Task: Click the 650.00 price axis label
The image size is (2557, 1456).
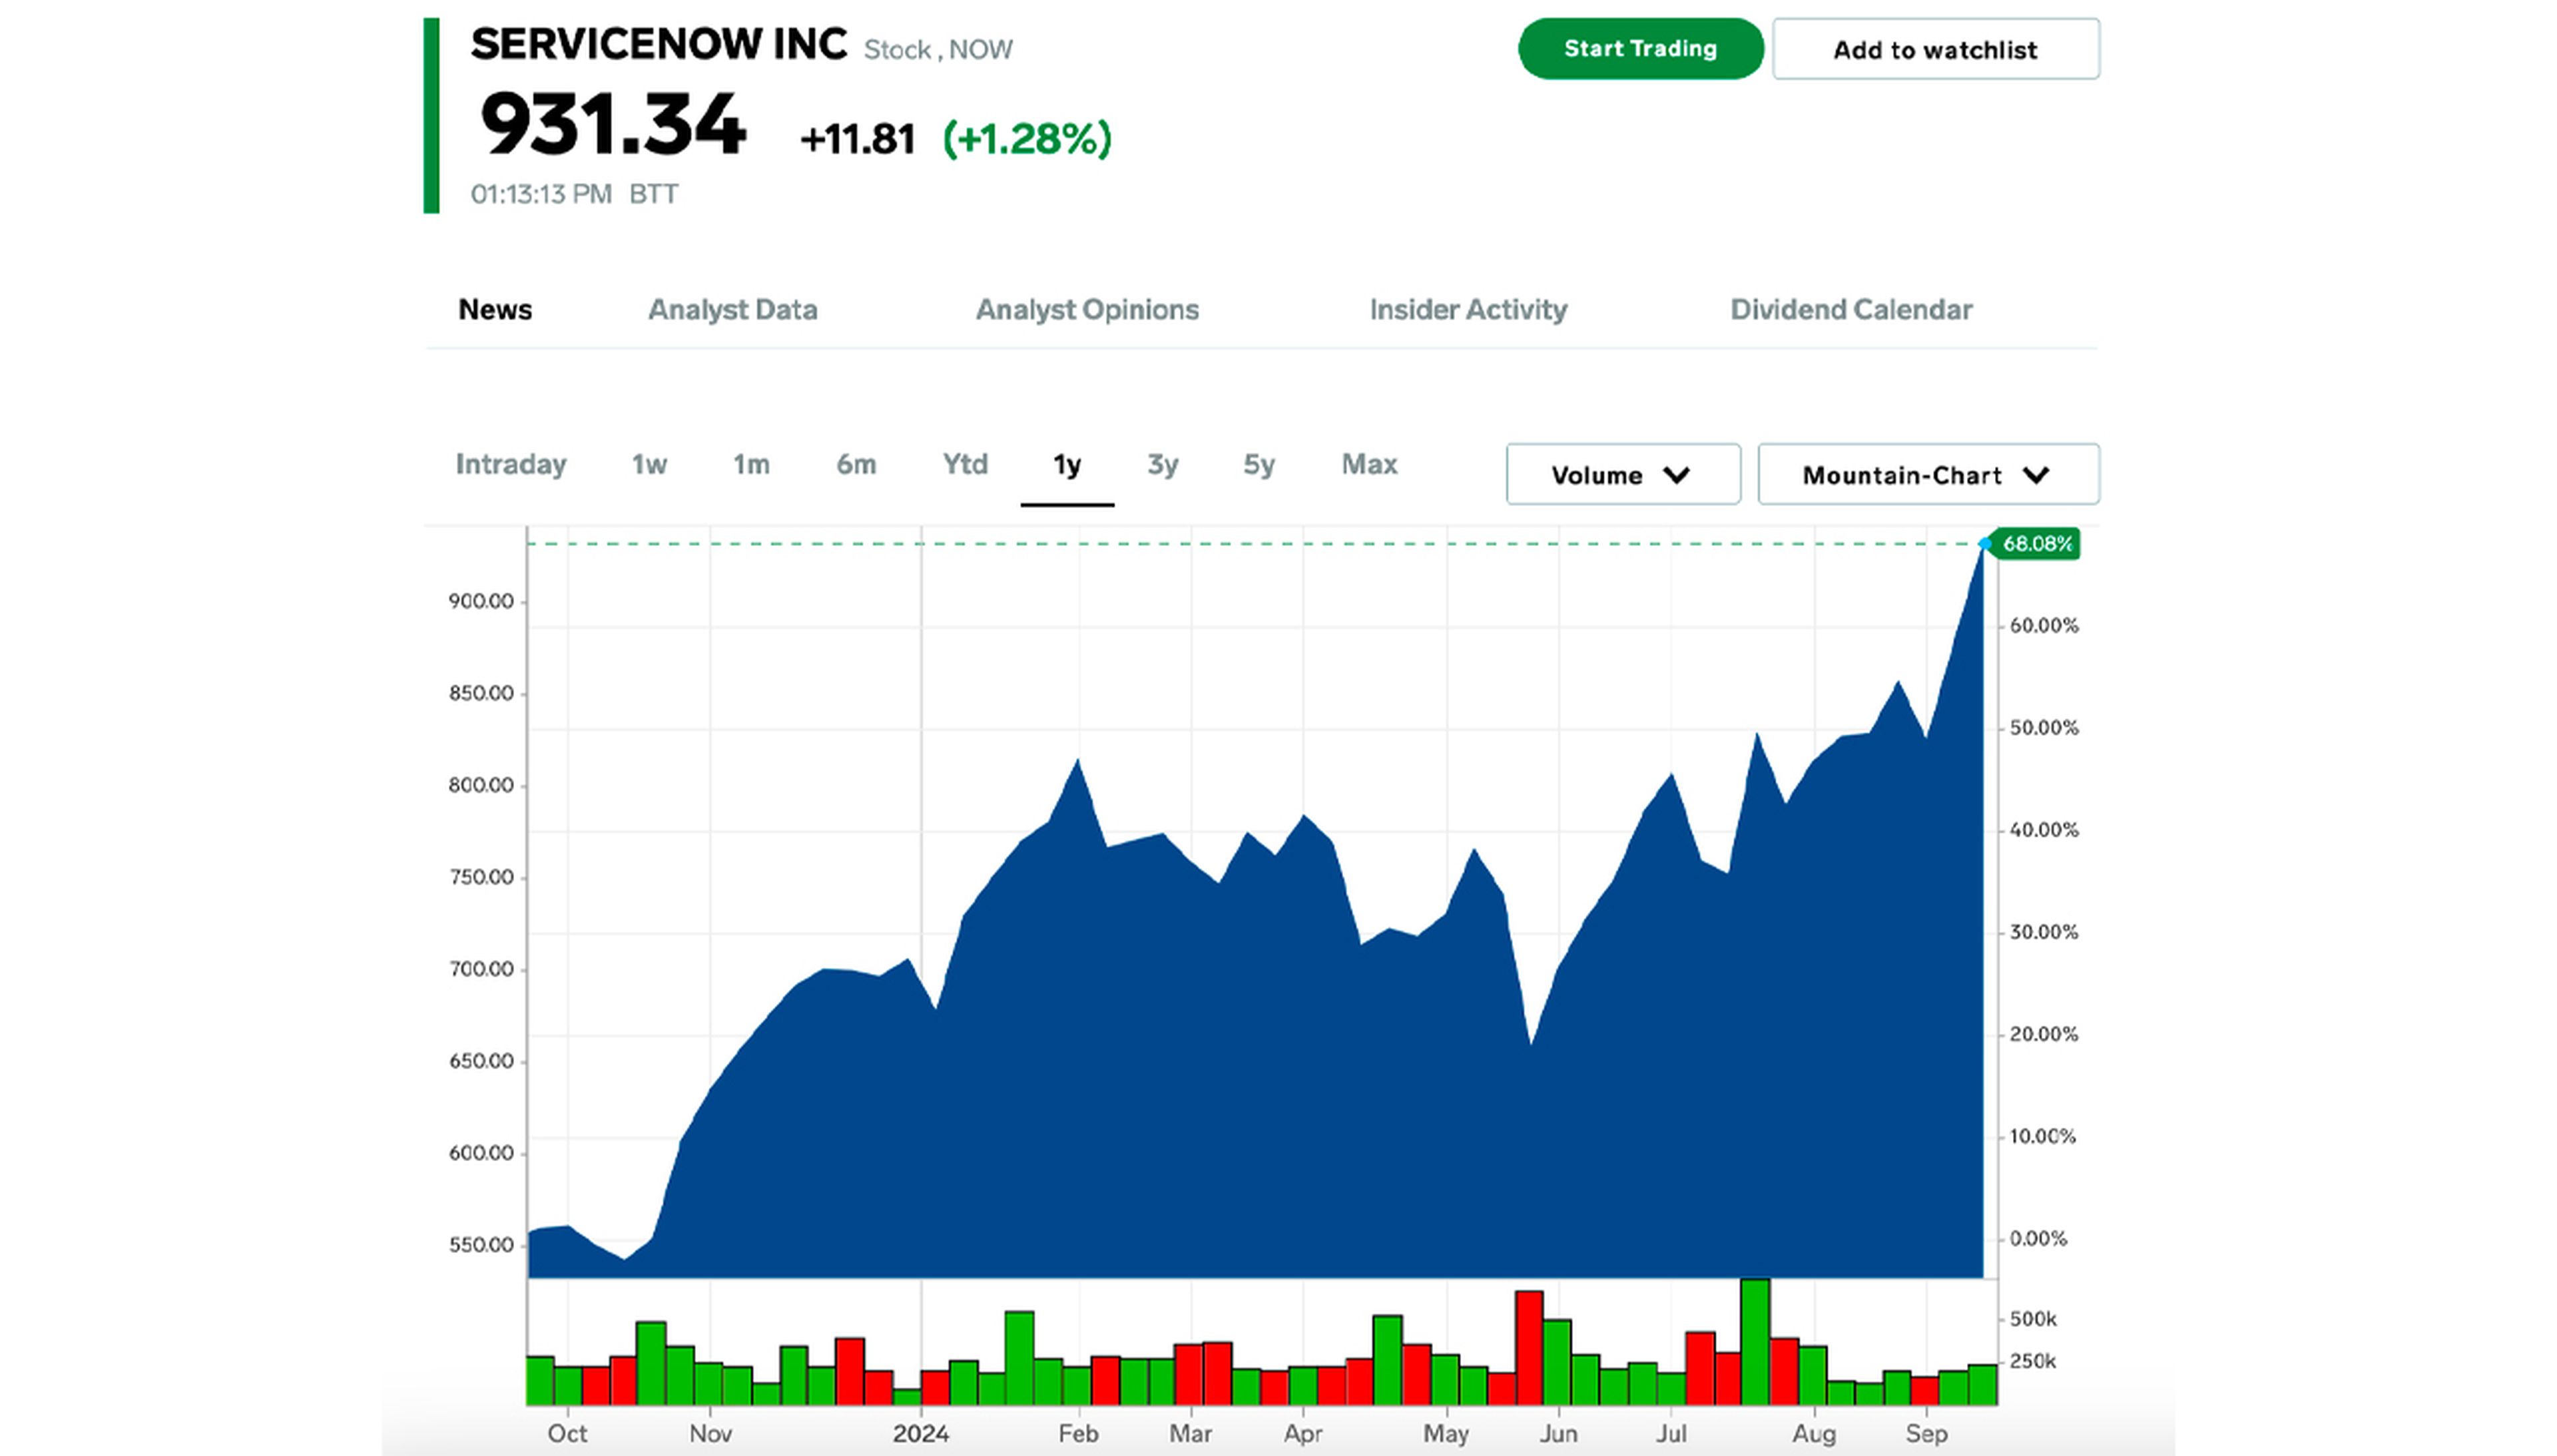Action: [481, 1061]
